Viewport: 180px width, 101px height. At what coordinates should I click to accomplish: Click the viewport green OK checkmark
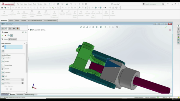[166, 27]
